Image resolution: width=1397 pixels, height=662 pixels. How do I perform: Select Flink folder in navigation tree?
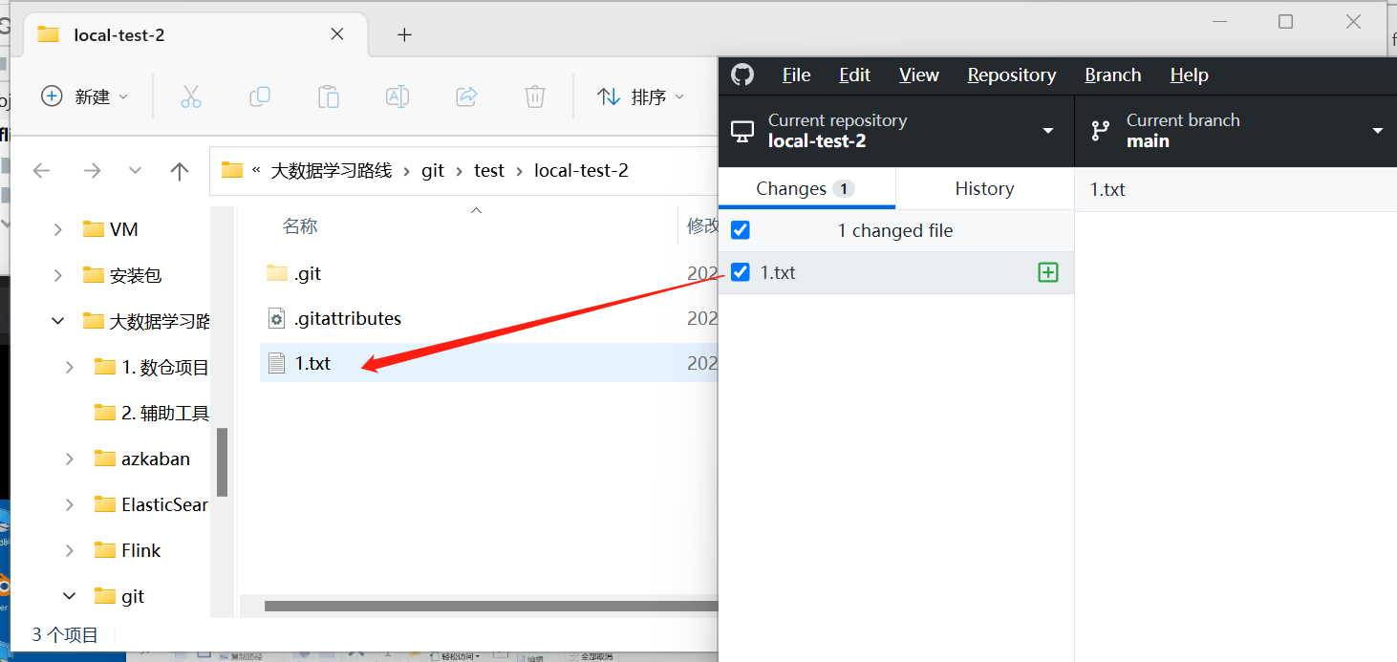[x=128, y=550]
